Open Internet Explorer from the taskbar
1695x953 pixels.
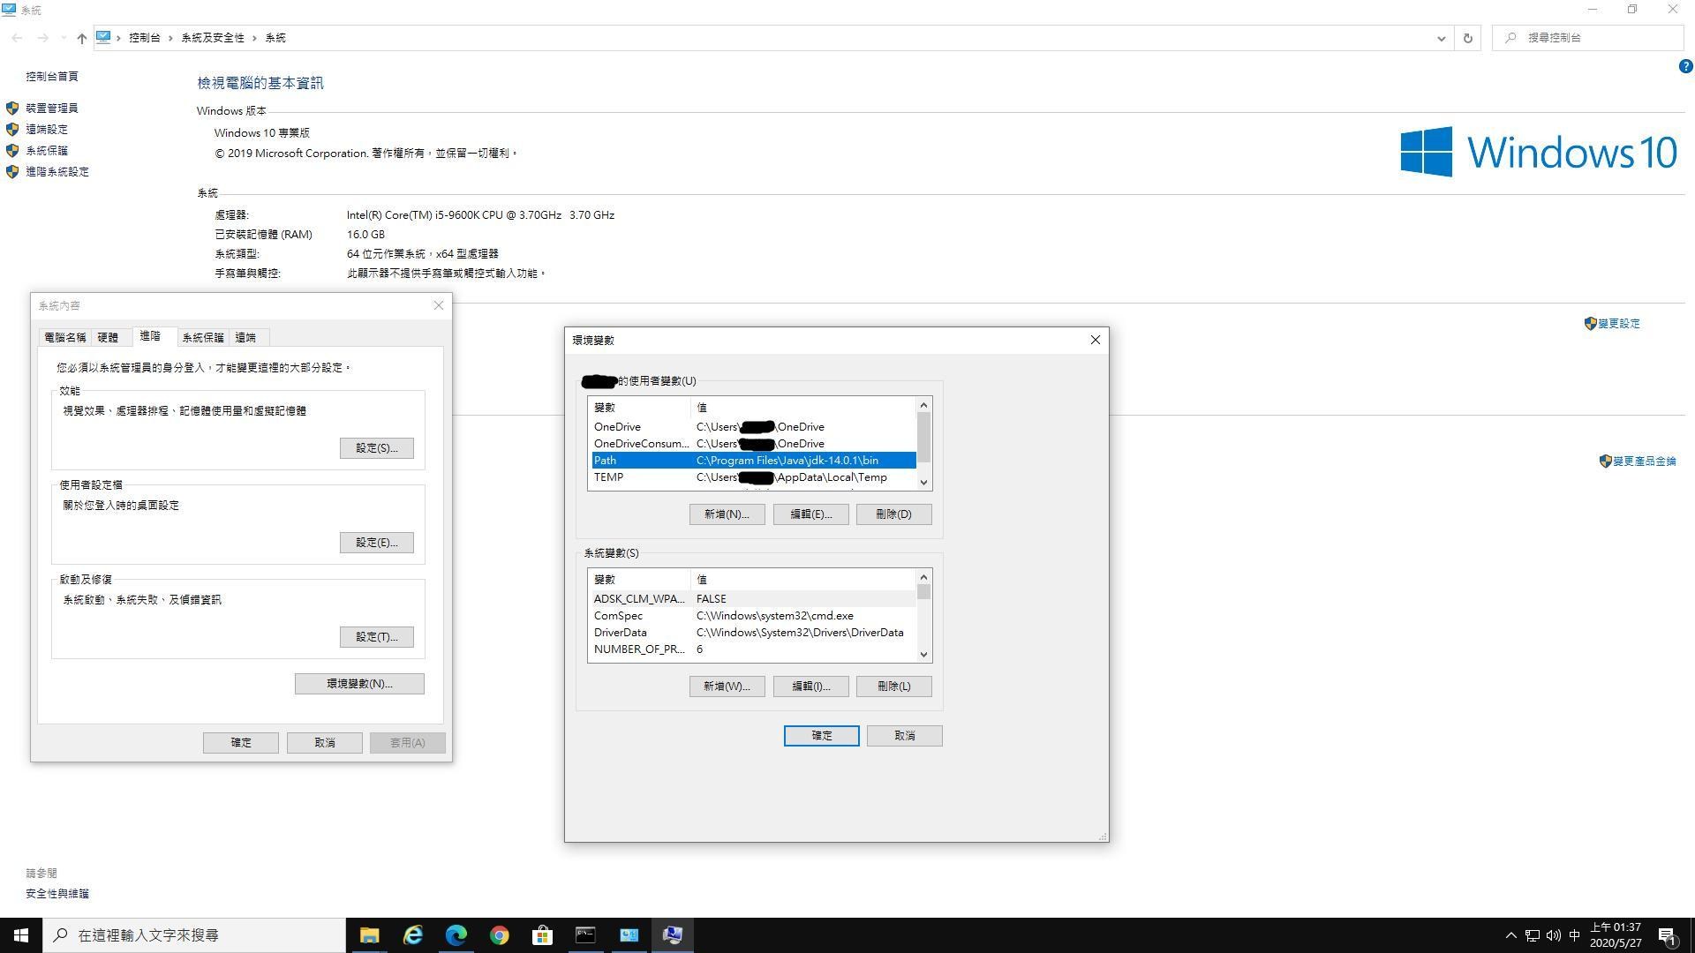pos(412,934)
